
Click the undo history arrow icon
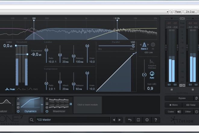pyautogui.click(x=130, y=120)
